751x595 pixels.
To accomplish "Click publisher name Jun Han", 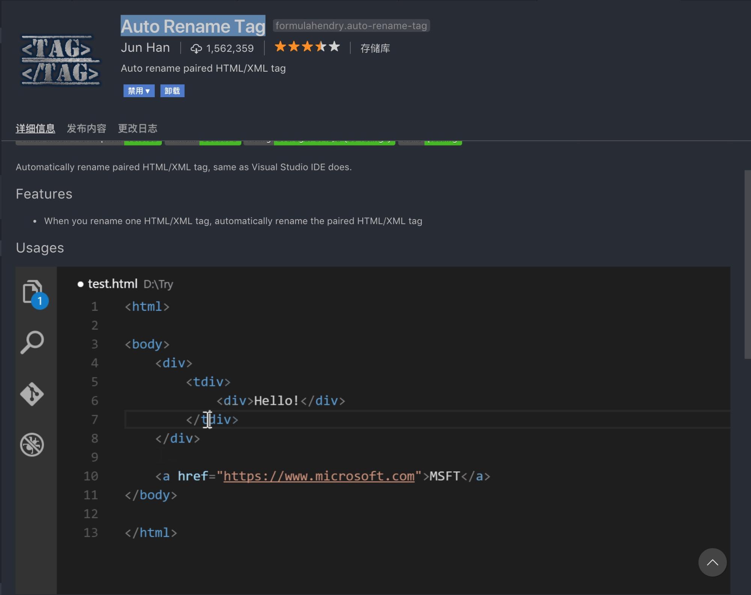I will pyautogui.click(x=145, y=48).
